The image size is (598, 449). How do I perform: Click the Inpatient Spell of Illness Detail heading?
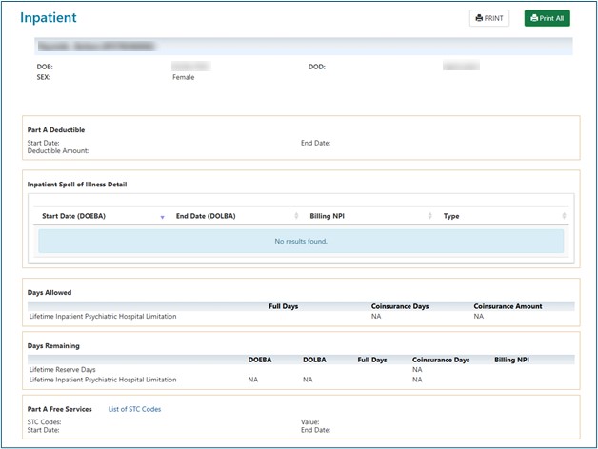tap(77, 185)
